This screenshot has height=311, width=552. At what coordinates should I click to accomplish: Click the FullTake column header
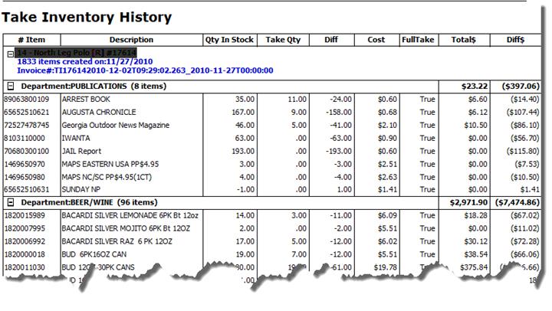[417, 40]
